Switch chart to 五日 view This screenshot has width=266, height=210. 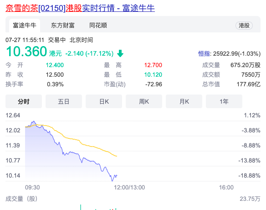pos(64,101)
